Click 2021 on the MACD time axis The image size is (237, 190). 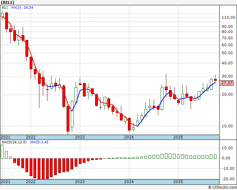(6, 182)
